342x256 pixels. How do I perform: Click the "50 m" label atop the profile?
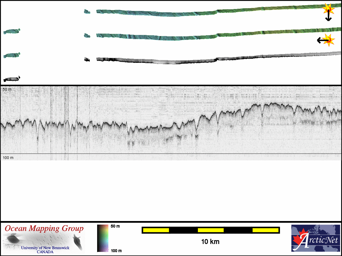pos(7,89)
